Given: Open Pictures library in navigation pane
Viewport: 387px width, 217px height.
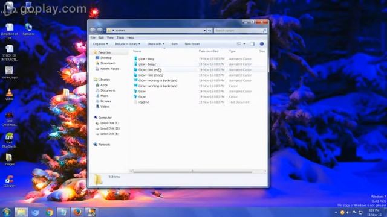Looking at the screenshot, I should click(106, 101).
